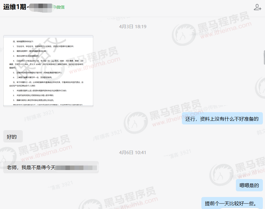
Task: Select the '嗯嗯是的' message bubble
Action: (x=249, y=185)
